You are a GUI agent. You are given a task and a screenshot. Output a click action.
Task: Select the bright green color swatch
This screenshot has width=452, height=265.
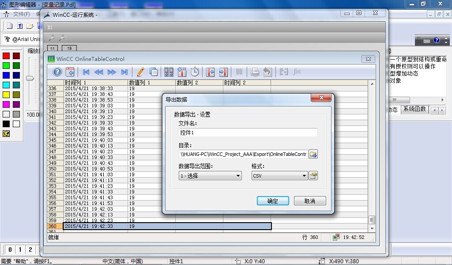6,65
